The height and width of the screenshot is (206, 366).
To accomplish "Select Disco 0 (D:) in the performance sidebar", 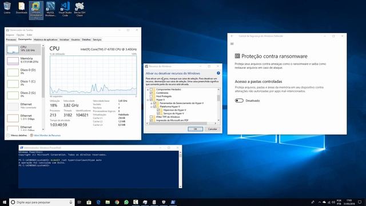I will pyautogui.click(x=23, y=72).
